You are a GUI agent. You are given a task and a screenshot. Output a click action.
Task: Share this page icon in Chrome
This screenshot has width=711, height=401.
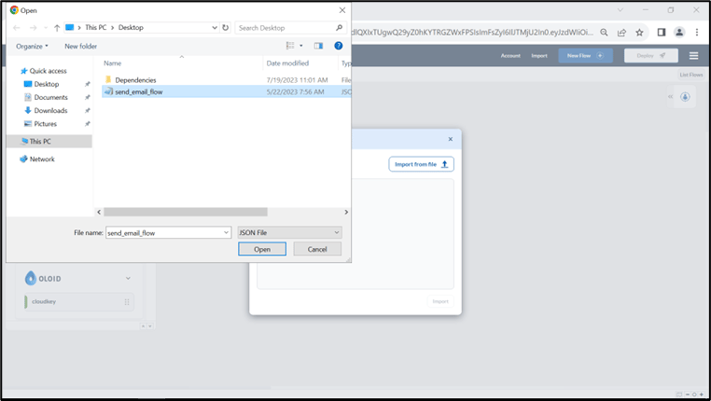(x=621, y=32)
